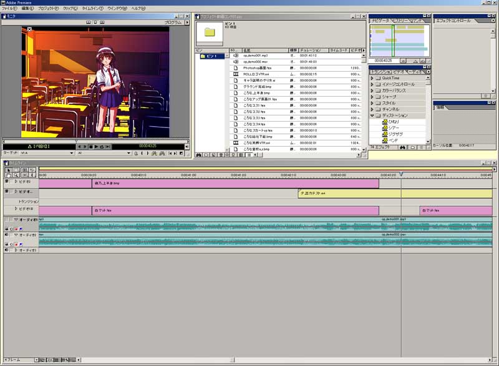The image size is (499, 366).
Task: Select the ベンド effect icon
Action: (385, 141)
